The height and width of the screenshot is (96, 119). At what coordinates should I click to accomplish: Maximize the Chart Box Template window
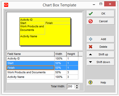[101, 4]
